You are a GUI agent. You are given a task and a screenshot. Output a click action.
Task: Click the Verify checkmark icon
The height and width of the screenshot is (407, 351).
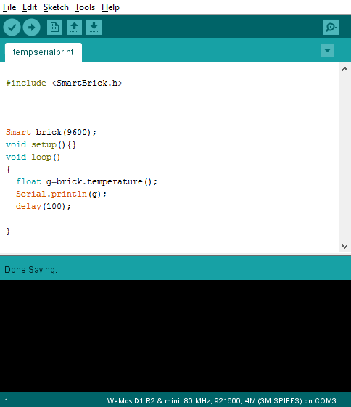pyautogui.click(x=12, y=28)
